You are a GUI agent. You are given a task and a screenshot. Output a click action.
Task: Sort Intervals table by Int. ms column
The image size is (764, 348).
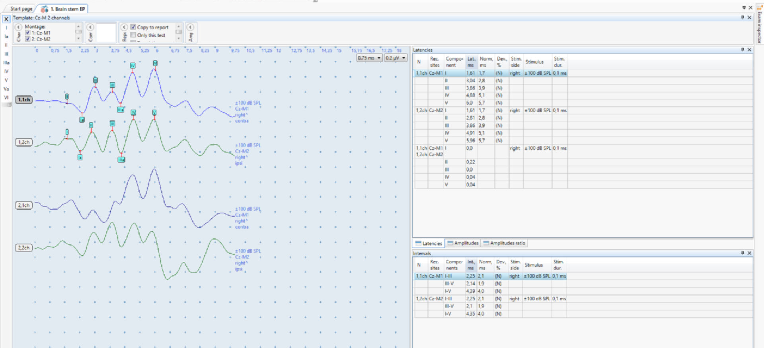tap(471, 265)
